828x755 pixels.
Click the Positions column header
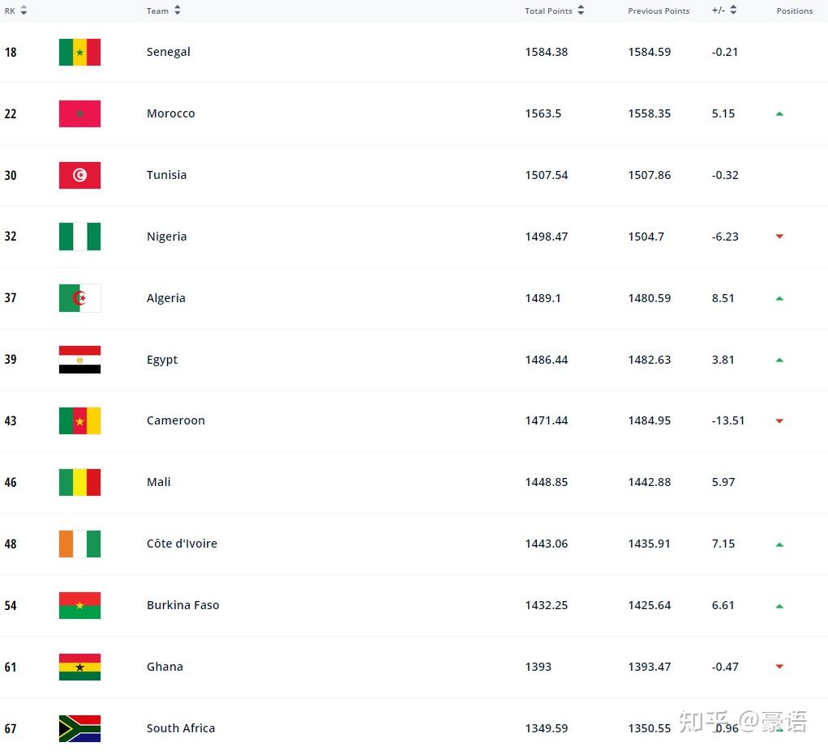794,11
